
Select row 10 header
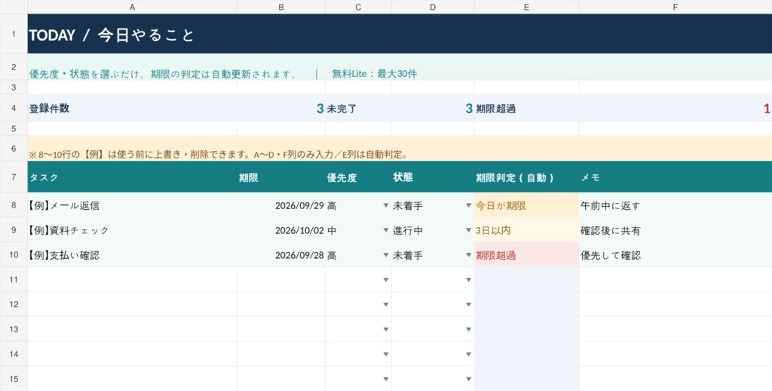click(x=14, y=255)
